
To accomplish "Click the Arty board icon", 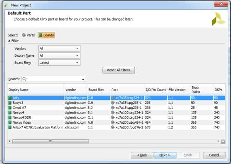I will click(10, 98).
